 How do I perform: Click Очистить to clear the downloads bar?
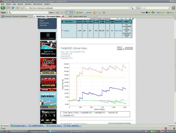point(172,126)
